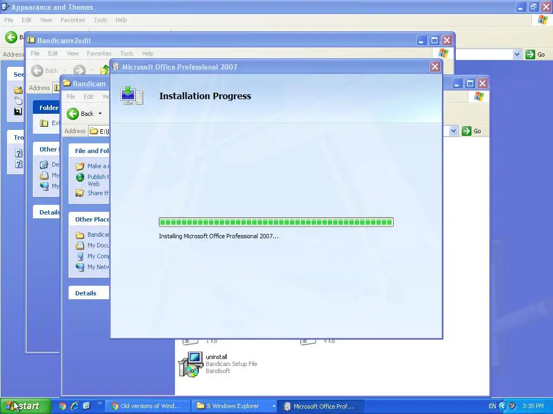Screen dimensions: 553x414
Task: Open Tools menu in Appearance and Themes
Action: click(100, 20)
